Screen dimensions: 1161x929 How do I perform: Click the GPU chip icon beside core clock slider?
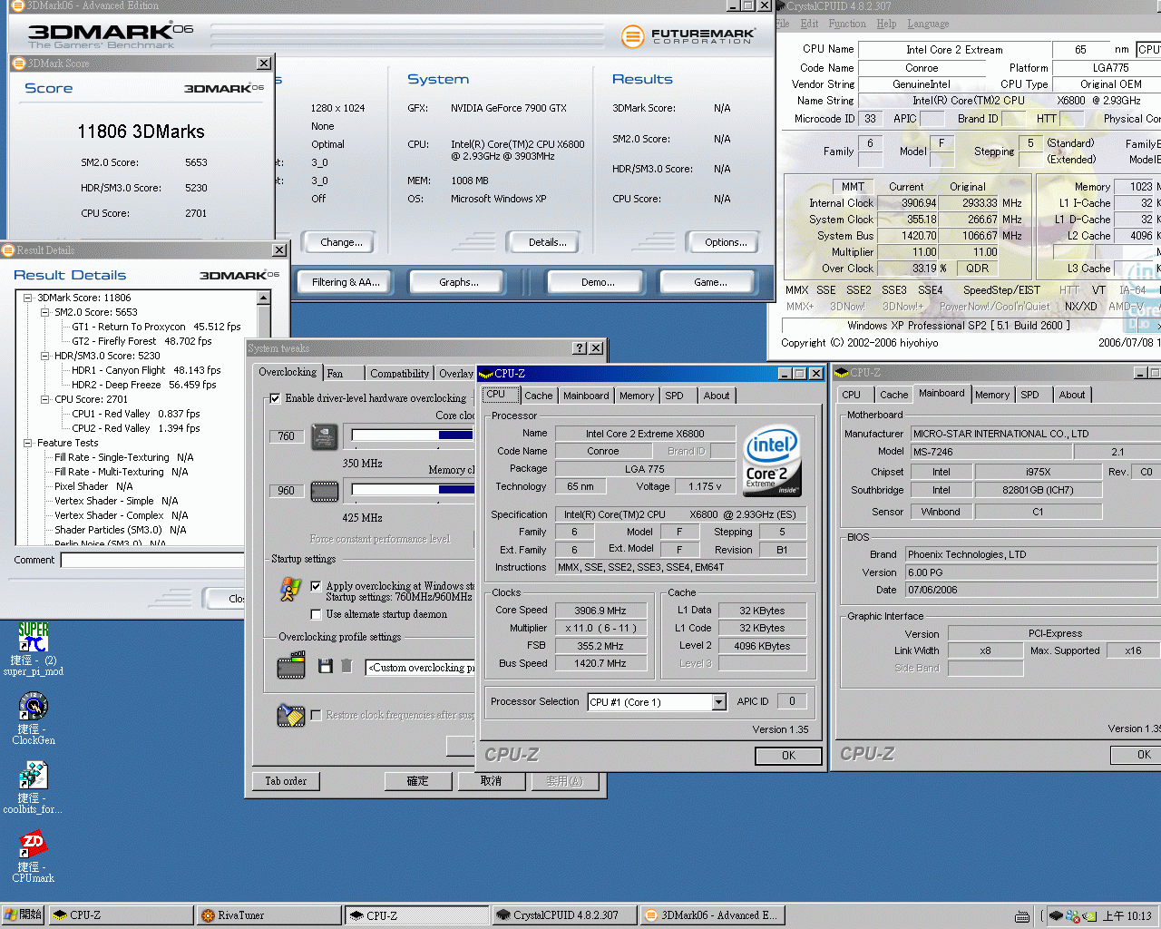pyautogui.click(x=325, y=437)
